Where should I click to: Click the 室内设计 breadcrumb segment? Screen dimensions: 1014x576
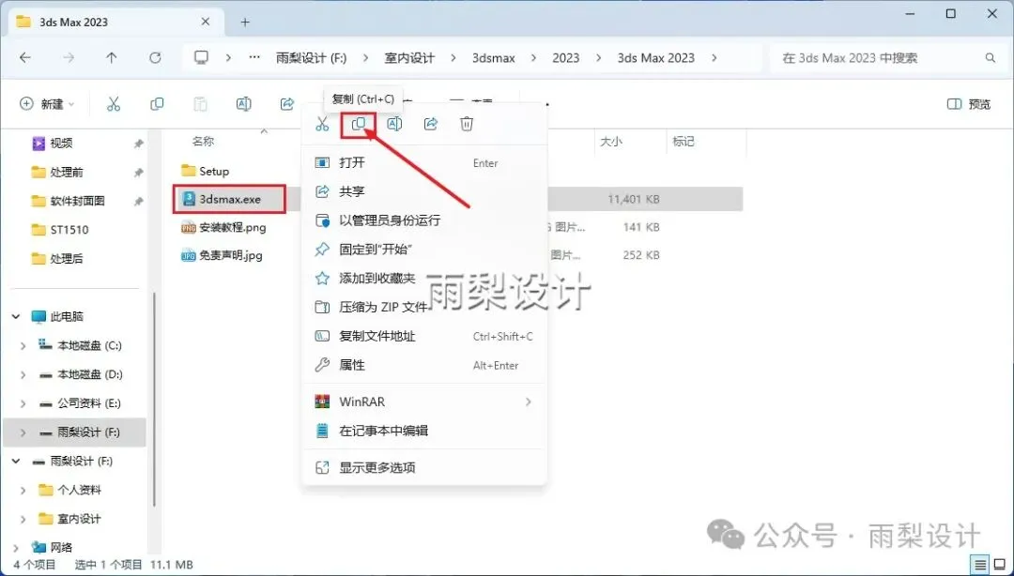[x=409, y=57]
